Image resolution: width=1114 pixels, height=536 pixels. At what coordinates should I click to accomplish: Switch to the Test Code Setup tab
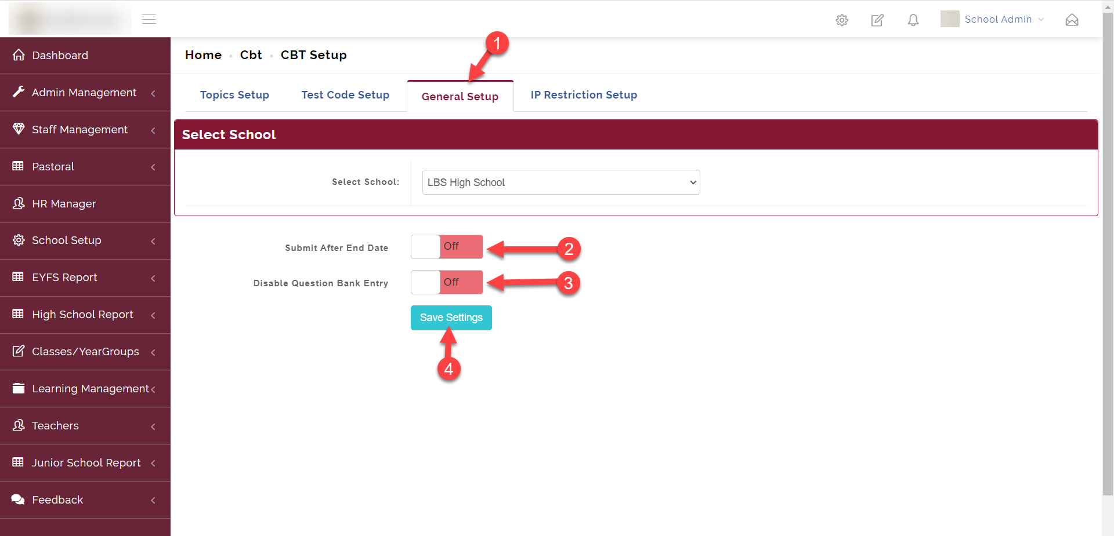(x=345, y=95)
